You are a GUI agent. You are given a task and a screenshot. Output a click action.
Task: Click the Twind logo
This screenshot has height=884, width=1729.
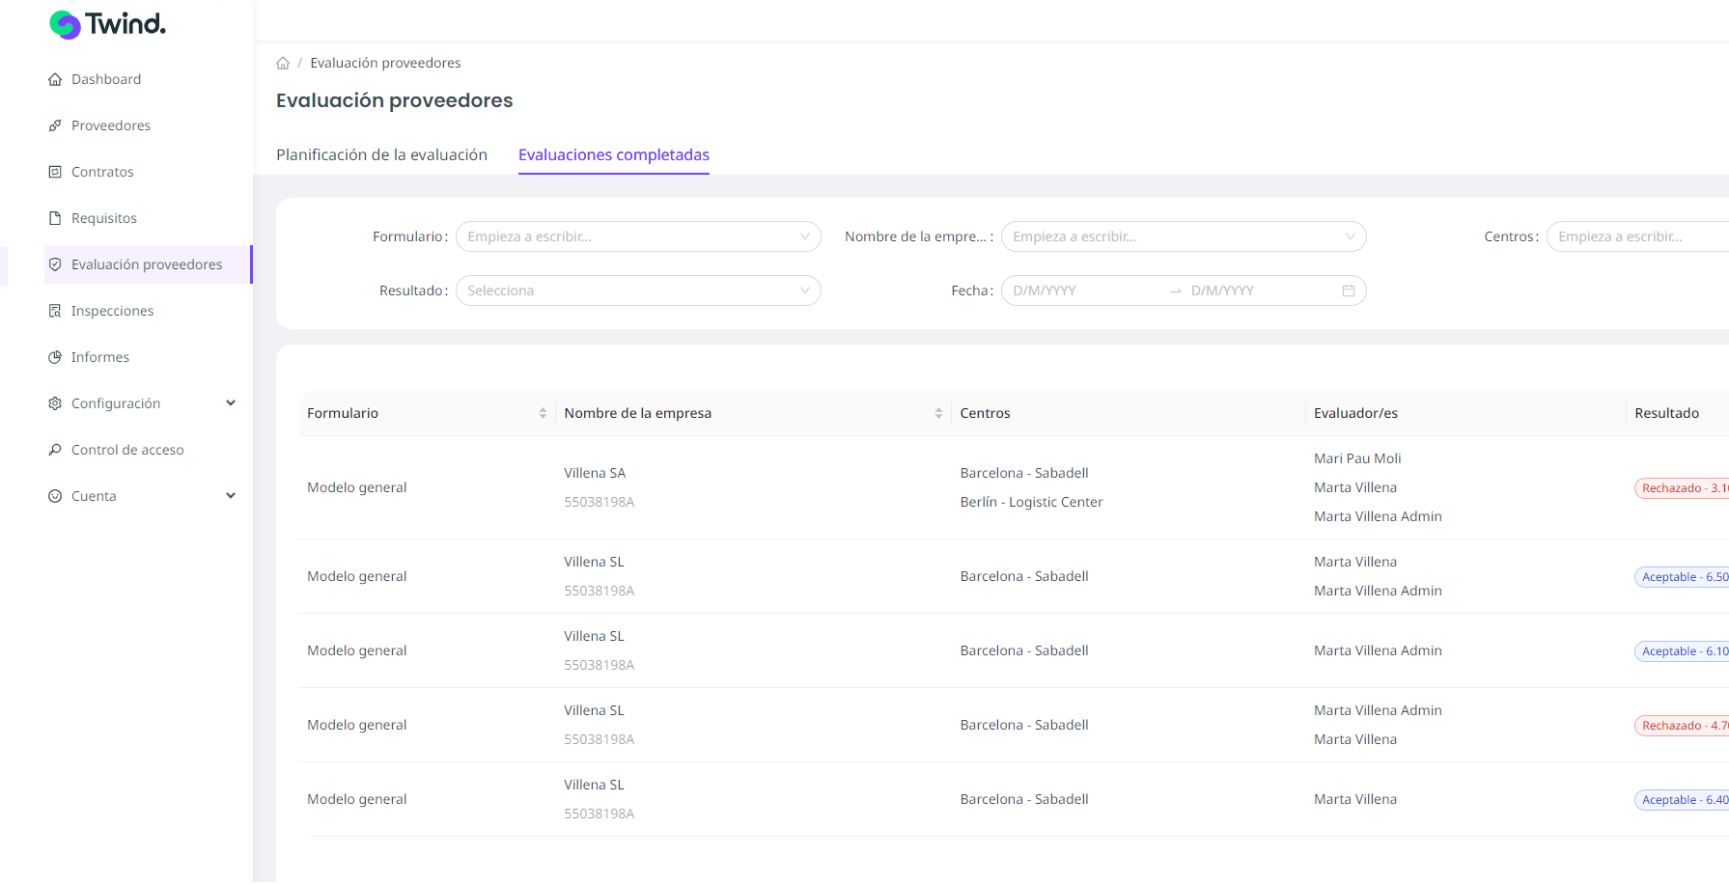click(x=107, y=24)
